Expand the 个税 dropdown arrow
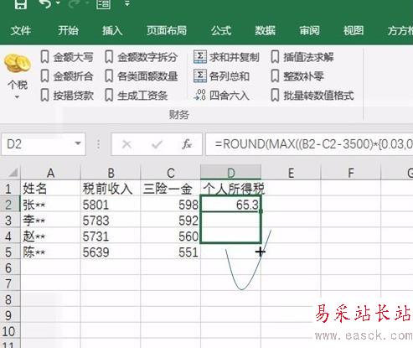 point(18,97)
